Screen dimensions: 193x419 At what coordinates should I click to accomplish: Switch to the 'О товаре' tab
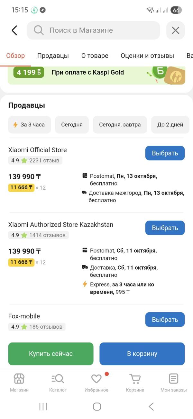95,56
